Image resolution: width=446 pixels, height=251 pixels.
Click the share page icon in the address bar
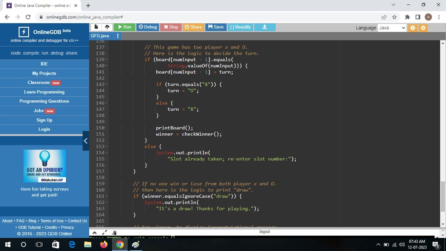(384, 17)
